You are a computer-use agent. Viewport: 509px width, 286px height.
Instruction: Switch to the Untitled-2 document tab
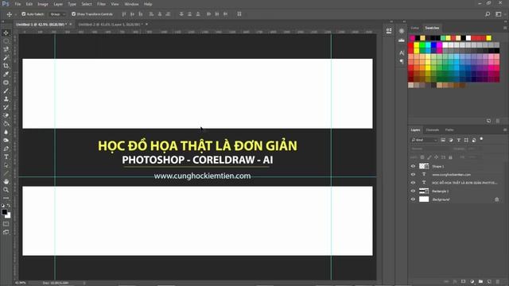pyautogui.click(x=110, y=25)
